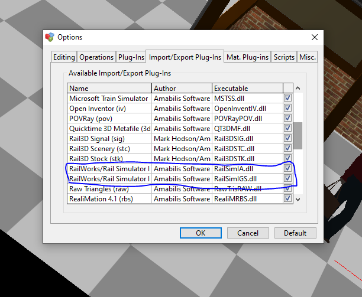Select the Raw Triangles (raw) row
Image resolution: width=362 pixels, height=297 pixels.
[x=180, y=189]
